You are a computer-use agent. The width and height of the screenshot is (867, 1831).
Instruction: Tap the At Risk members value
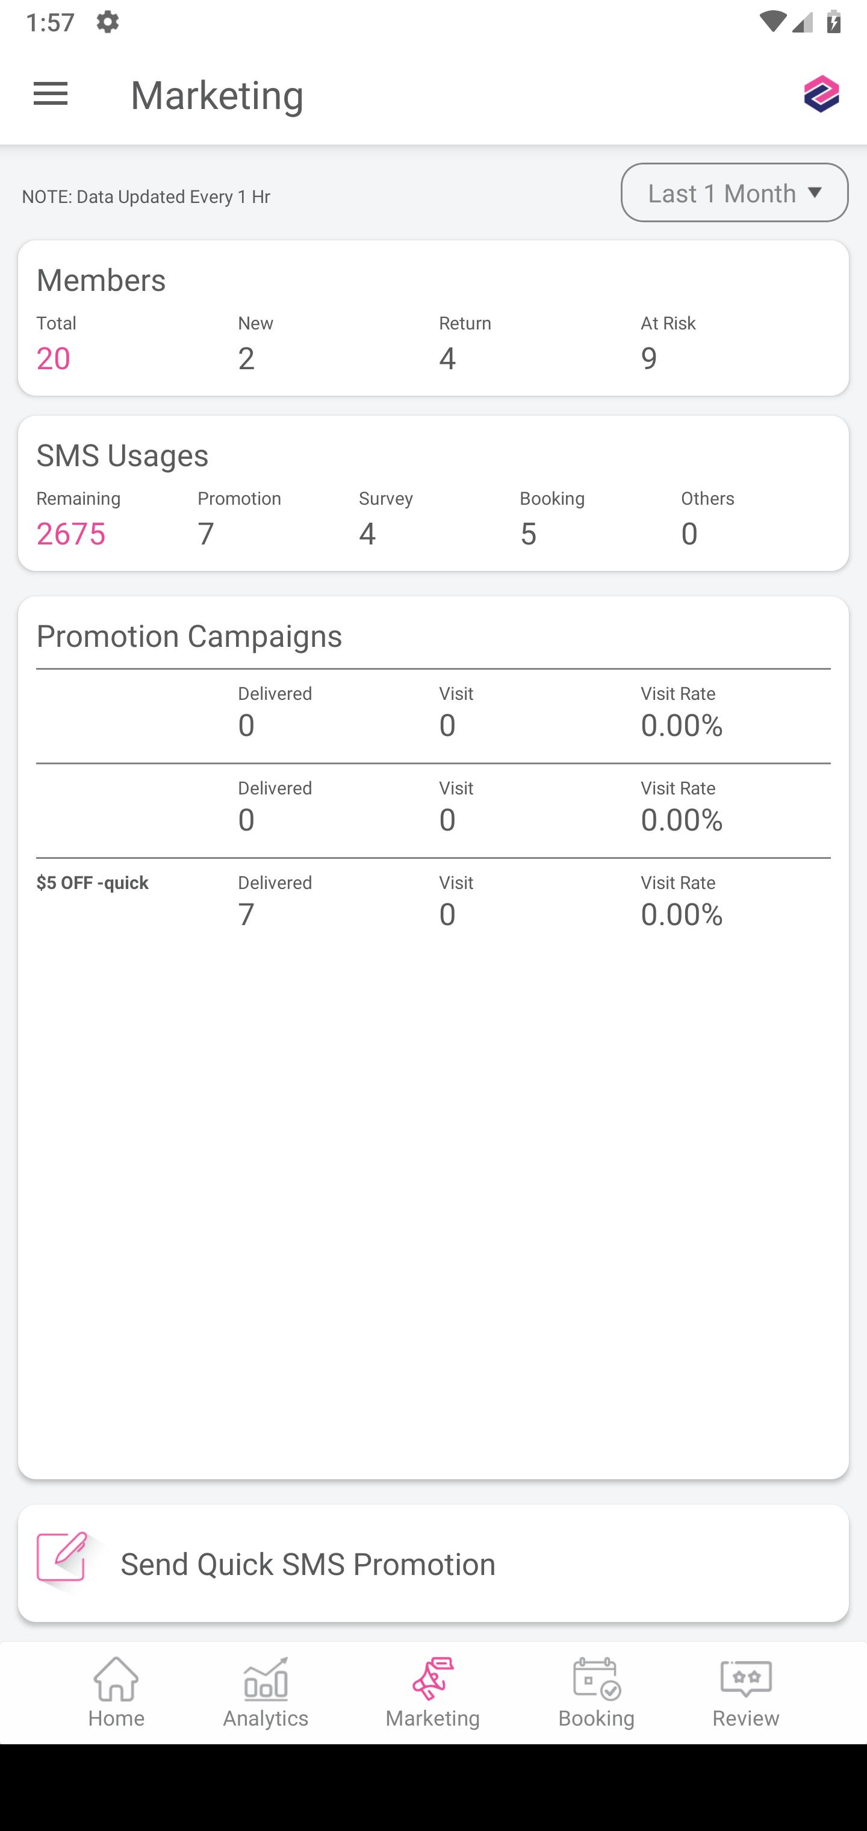tap(649, 358)
